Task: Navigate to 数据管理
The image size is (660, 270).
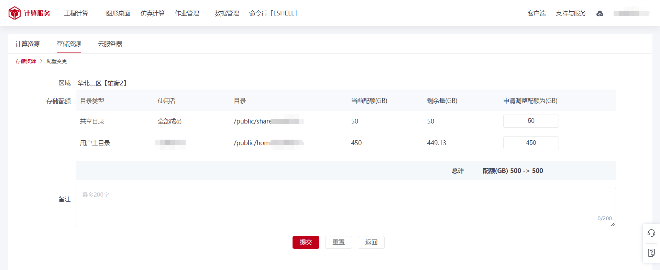Action: pyautogui.click(x=227, y=13)
